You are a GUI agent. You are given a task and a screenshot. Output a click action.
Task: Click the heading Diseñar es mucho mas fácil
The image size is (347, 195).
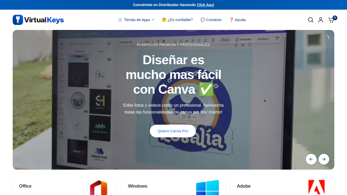pyautogui.click(x=173, y=75)
